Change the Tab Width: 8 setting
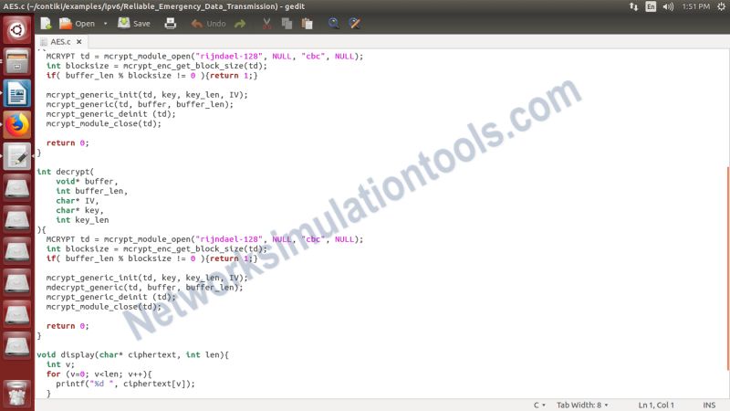The width and height of the screenshot is (730, 411). pos(582,405)
